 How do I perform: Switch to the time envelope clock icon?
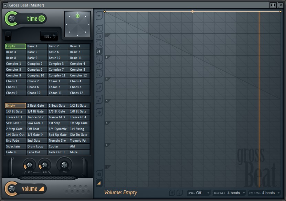(x=99, y=175)
